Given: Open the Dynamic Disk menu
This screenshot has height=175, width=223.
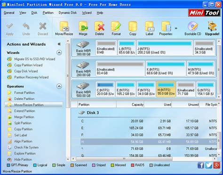Looking at the screenshot, I should click(68, 13).
